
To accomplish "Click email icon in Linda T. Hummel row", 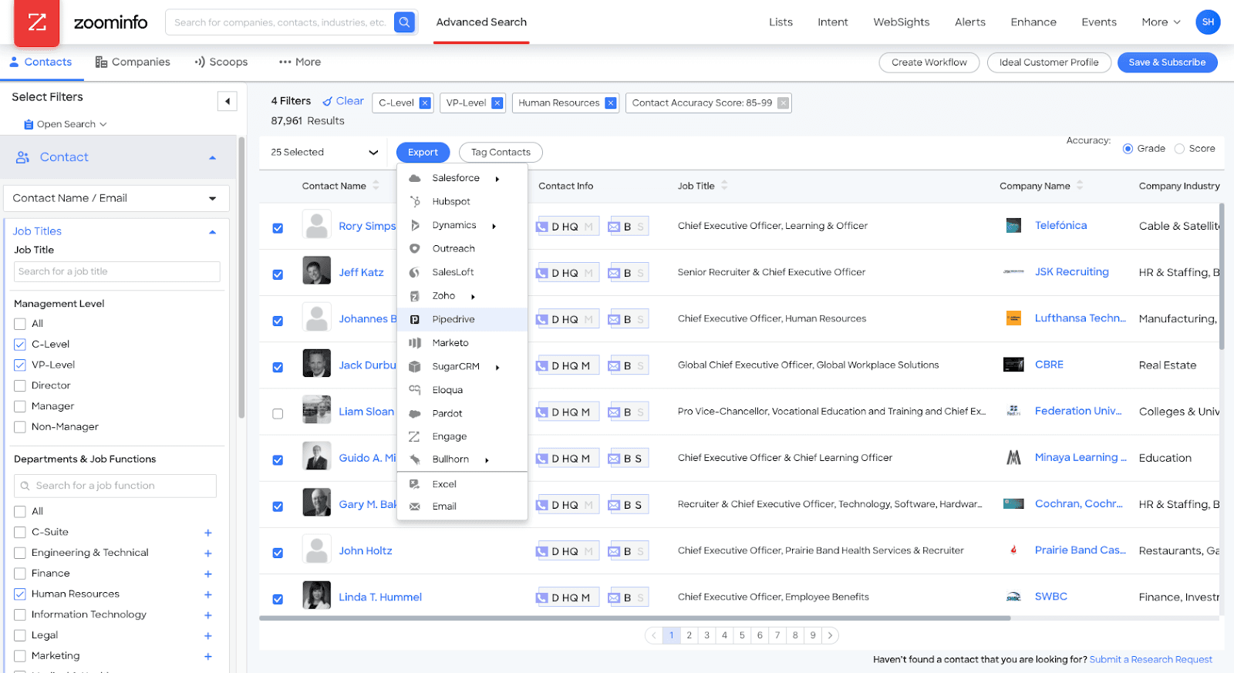I will (614, 597).
